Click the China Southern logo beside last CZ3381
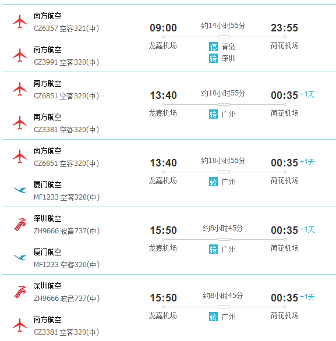Image resolution: width=336 pixels, height=341 pixels. pyautogui.click(x=20, y=325)
